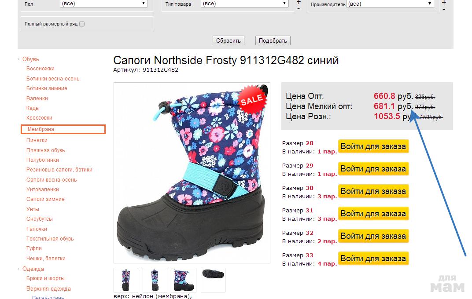472x299 pixels.
Task: Open first boot thumbnail (front view)
Action: tap(126, 280)
